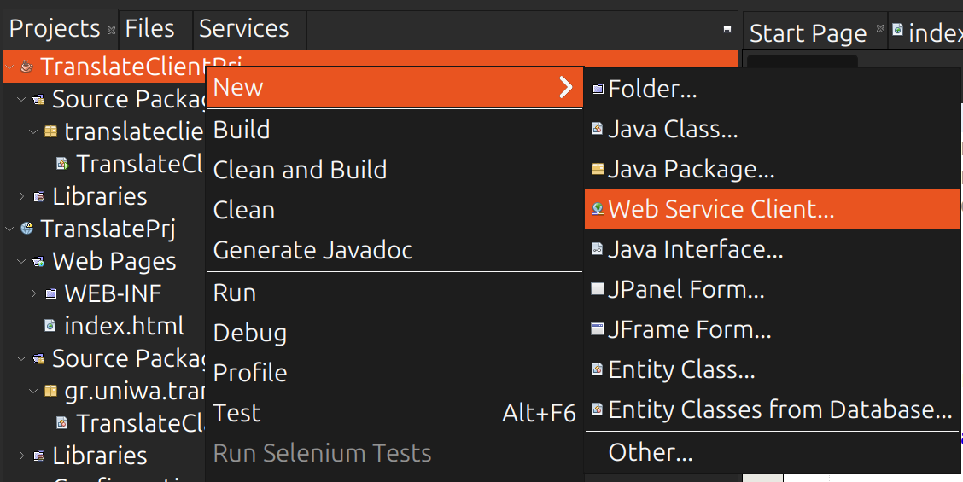Select WEB-INF in the project tree
This screenshot has width=963, height=482.
[x=113, y=293]
